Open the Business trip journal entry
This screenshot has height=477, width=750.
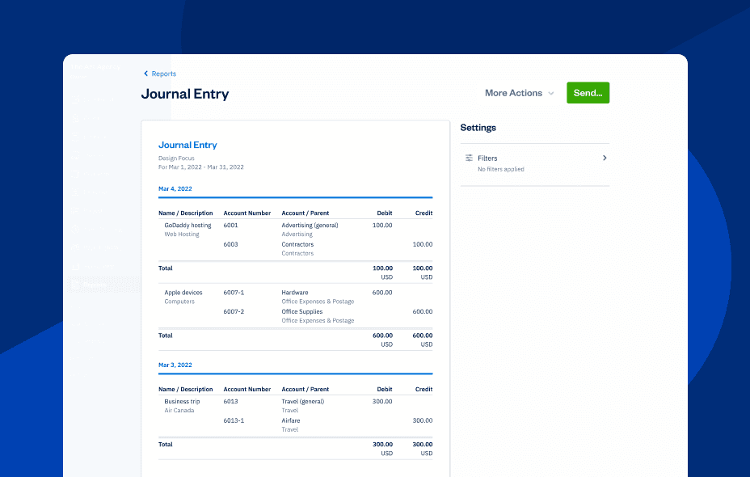pos(182,402)
